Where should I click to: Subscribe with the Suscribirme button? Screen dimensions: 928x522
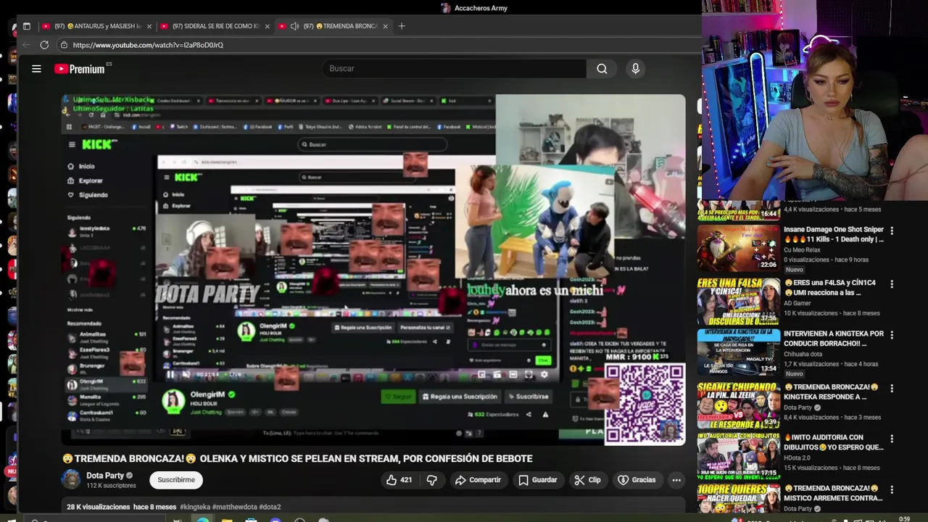(176, 480)
